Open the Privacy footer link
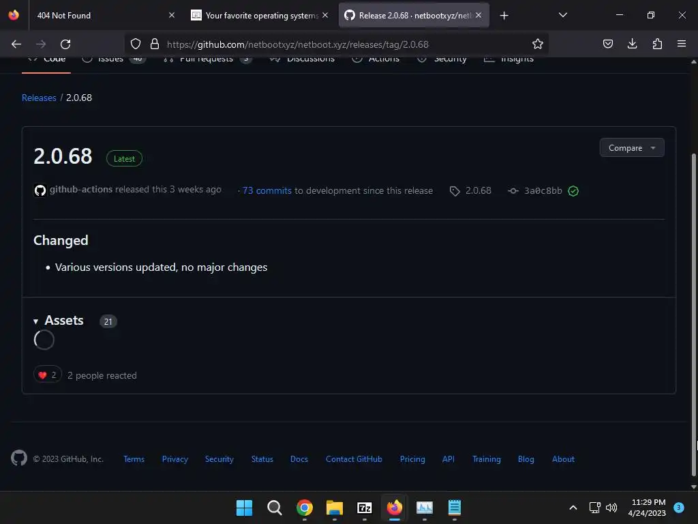The width and height of the screenshot is (698, 524). pos(175,459)
